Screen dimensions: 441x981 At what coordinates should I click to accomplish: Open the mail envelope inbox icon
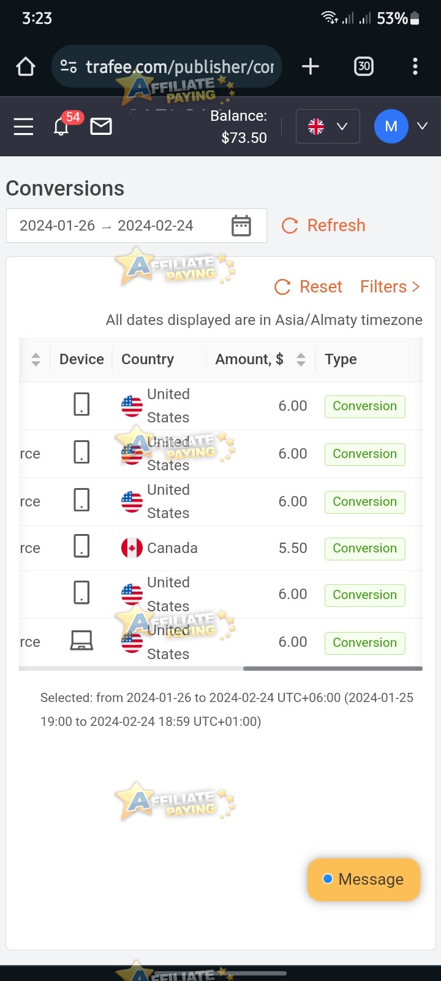(x=101, y=126)
